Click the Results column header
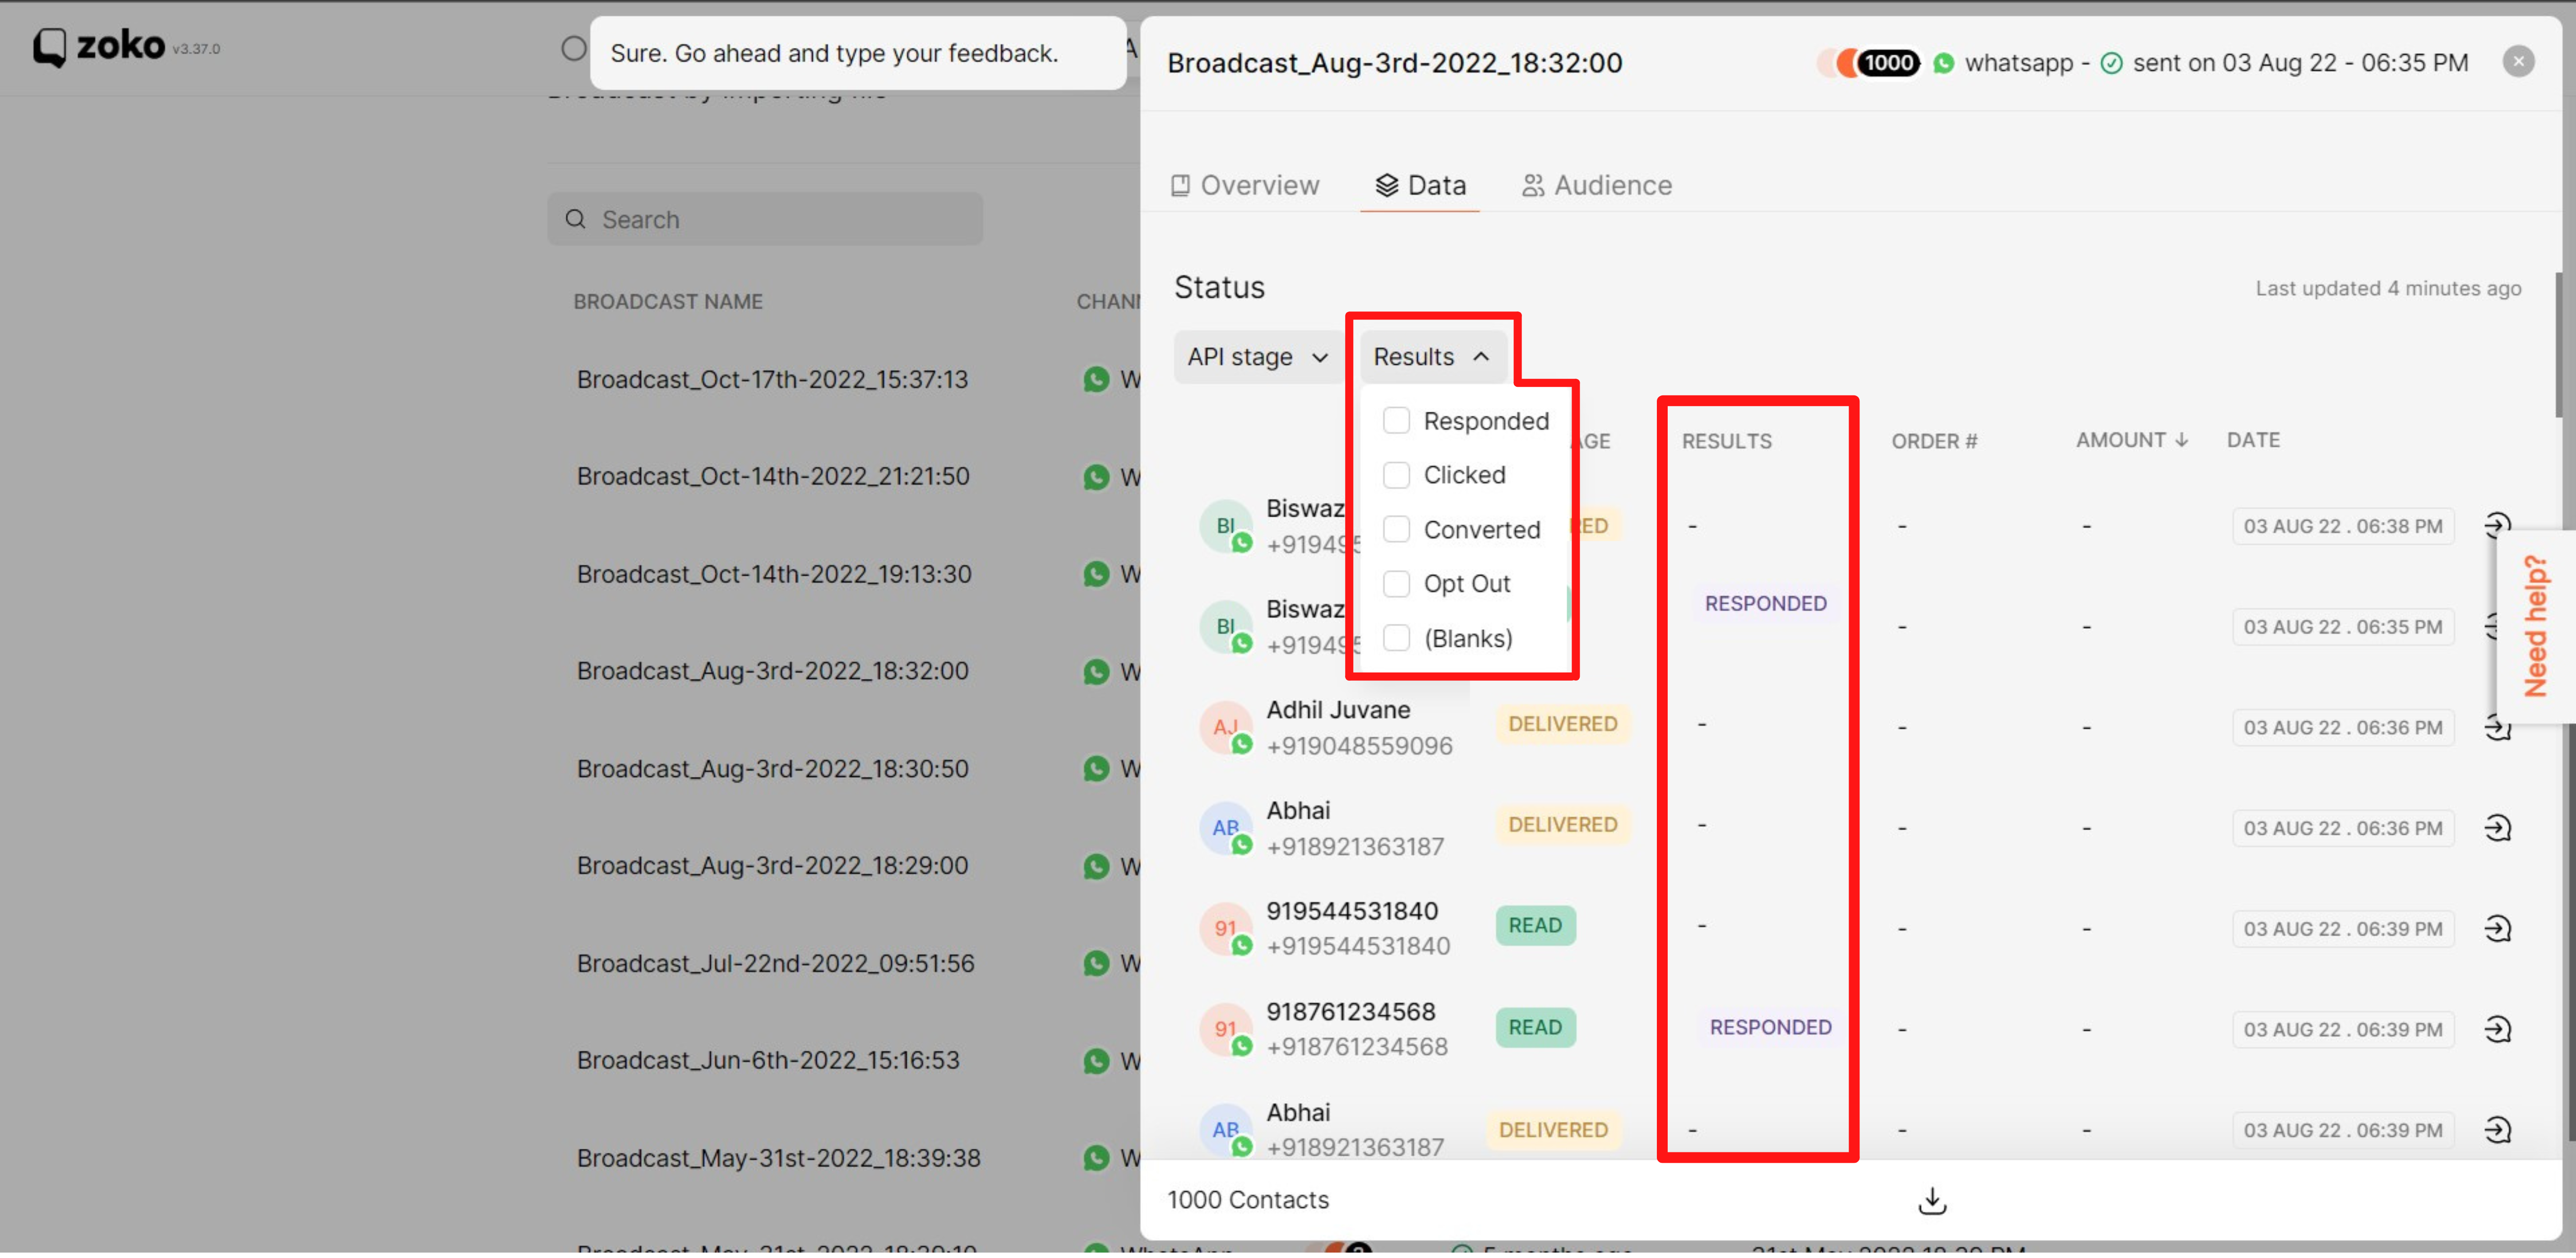Image resolution: width=2576 pixels, height=1258 pixels. click(x=1726, y=441)
